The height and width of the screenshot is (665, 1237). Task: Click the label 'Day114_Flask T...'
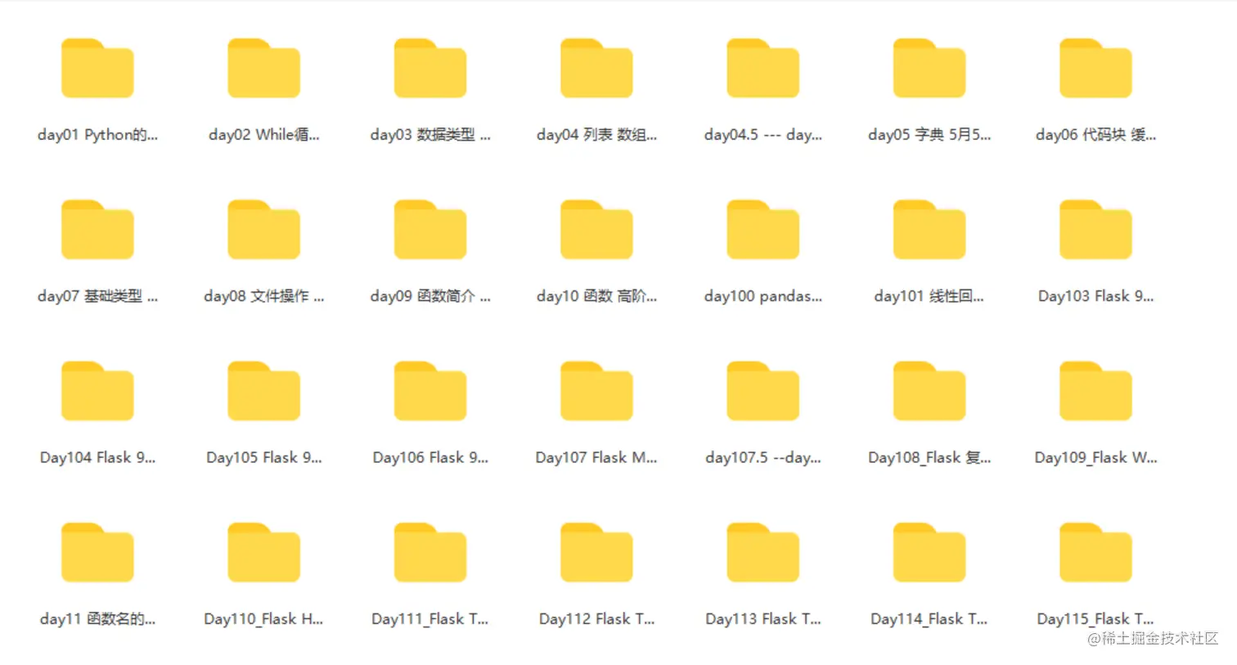[929, 619]
